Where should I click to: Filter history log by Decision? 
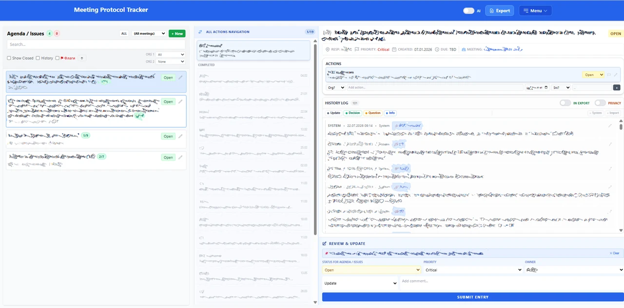coord(352,113)
